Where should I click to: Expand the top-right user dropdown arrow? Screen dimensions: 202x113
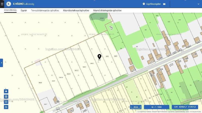(198, 4)
